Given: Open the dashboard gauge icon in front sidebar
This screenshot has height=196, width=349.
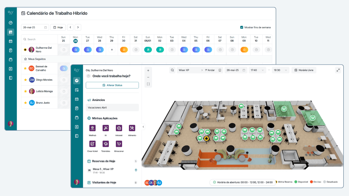Looking at the screenshot, I should (77, 81).
